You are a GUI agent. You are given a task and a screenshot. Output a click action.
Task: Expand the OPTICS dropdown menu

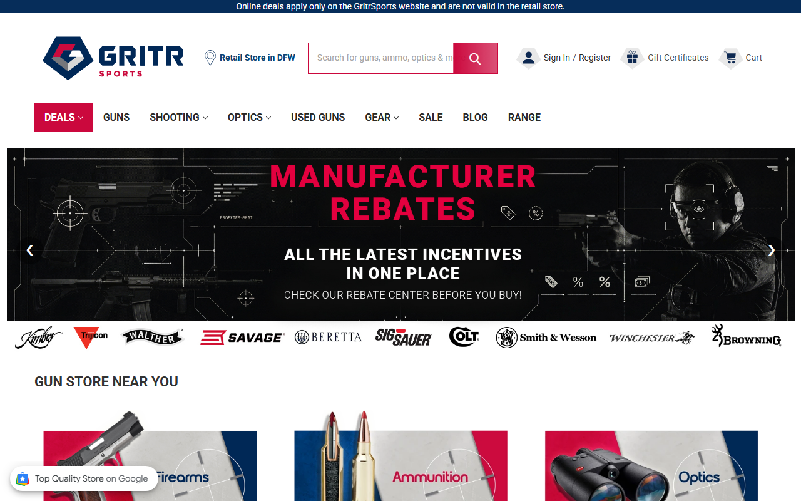(x=250, y=118)
